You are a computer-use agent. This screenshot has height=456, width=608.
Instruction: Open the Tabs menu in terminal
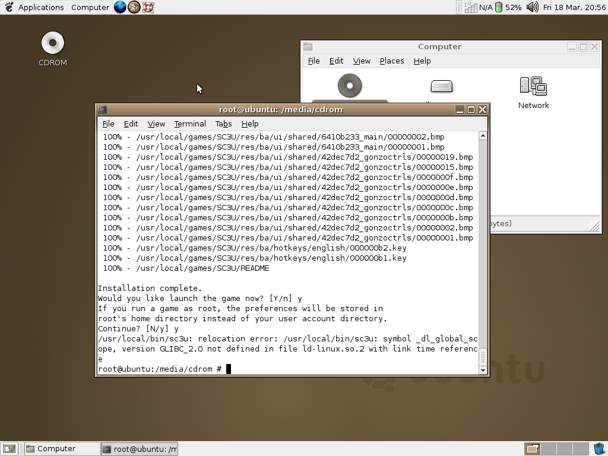pyautogui.click(x=223, y=123)
